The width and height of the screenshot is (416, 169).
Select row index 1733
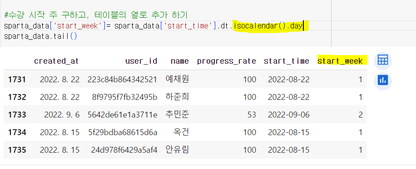(x=17, y=115)
